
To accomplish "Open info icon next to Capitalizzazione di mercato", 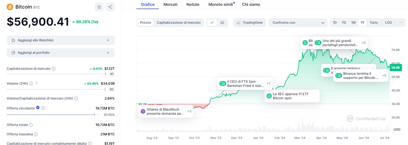I will (x=54, y=68).
